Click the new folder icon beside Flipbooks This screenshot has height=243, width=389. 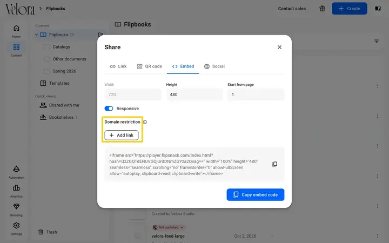[x=100, y=35]
